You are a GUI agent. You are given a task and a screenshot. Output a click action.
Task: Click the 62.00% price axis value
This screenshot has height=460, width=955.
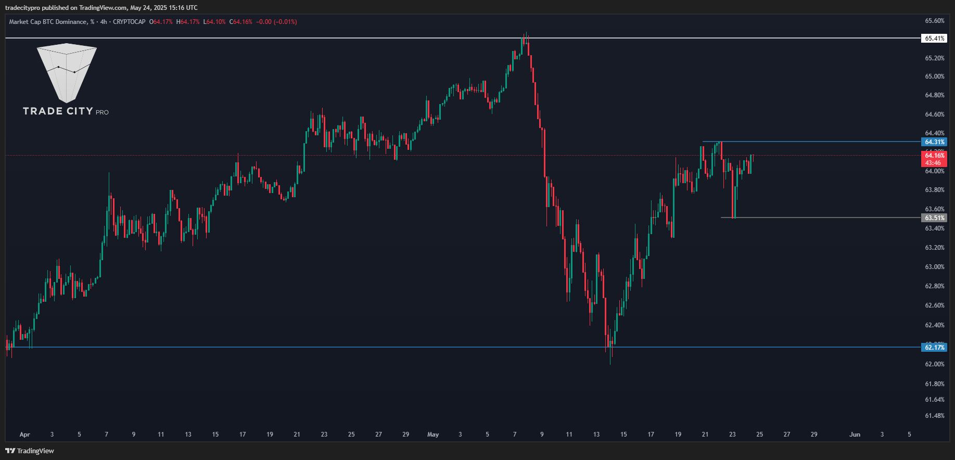click(x=934, y=364)
